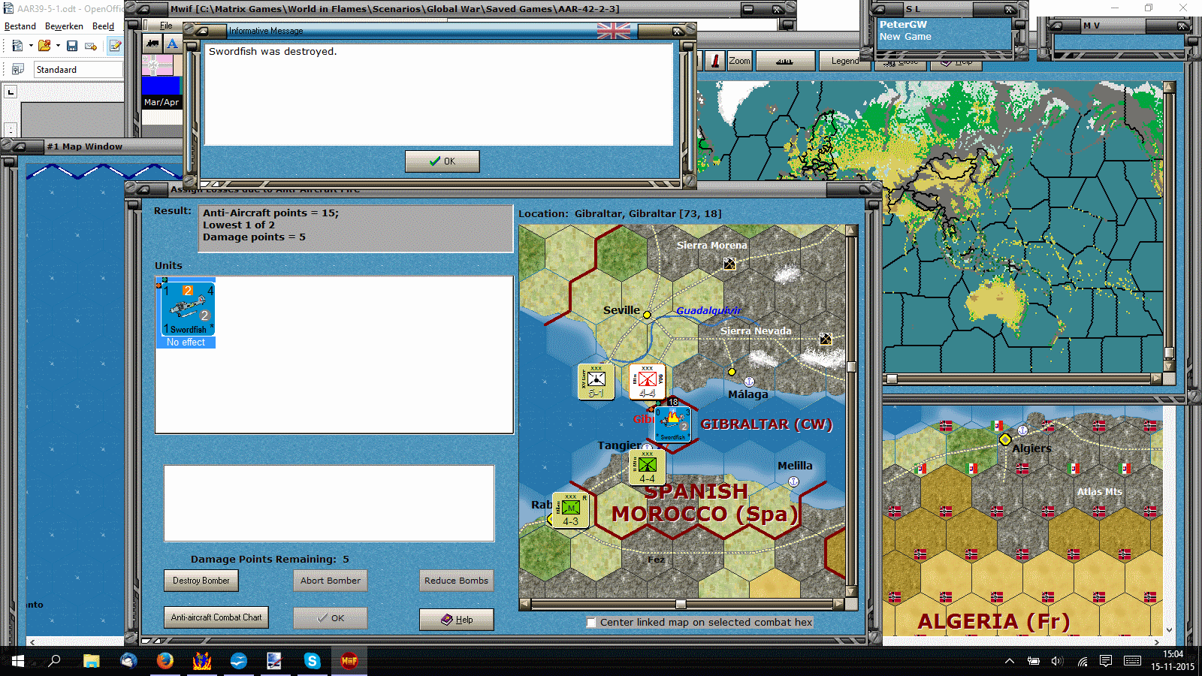This screenshot has height=676, width=1202.
Task: Expand the new document dropdown arrow
Action: (31, 46)
